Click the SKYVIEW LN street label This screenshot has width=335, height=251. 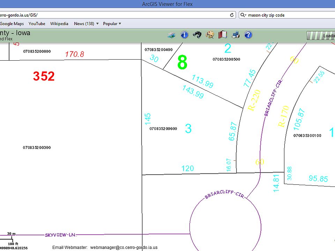60,235
